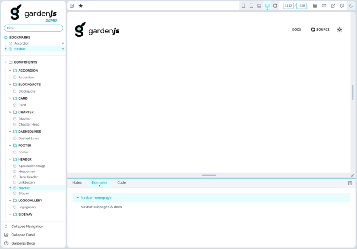Switch to the Code tab
Screen dimensions: 357x249
(x=121, y=182)
